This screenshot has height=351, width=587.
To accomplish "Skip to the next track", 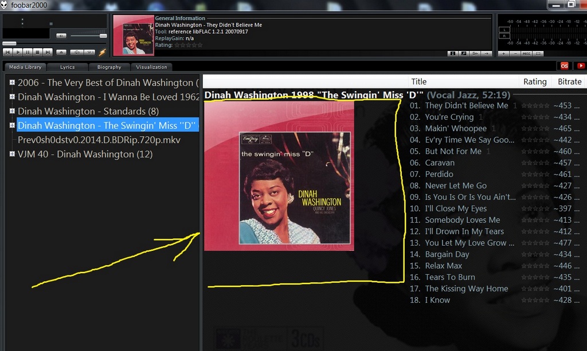I will pyautogui.click(x=48, y=52).
